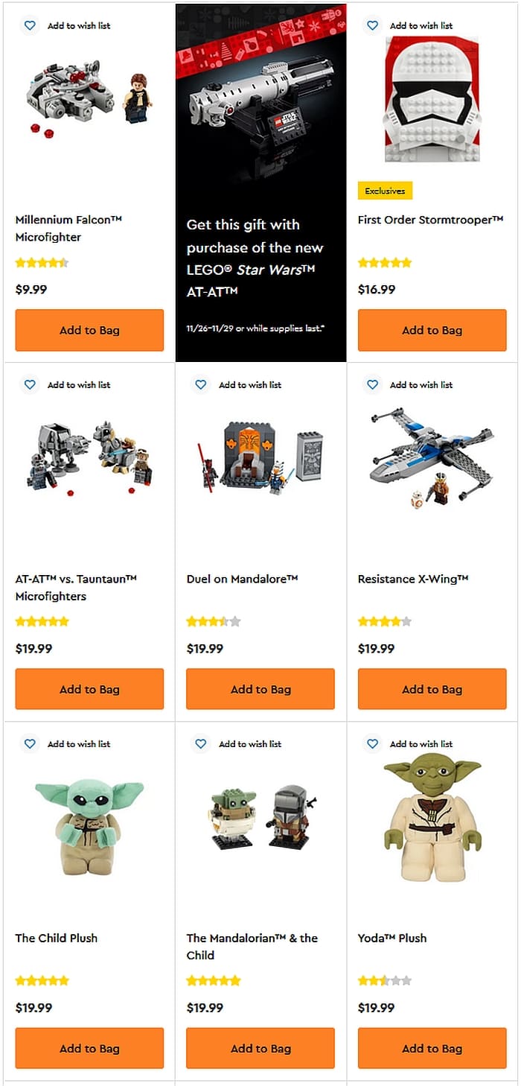Click the heart icon for Mandalorian & the Child
This screenshot has width=521, height=1086.
[x=201, y=743]
